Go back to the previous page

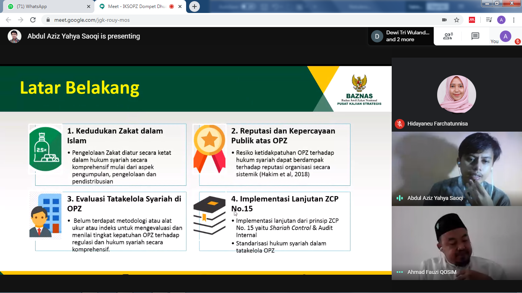pyautogui.click(x=8, y=20)
